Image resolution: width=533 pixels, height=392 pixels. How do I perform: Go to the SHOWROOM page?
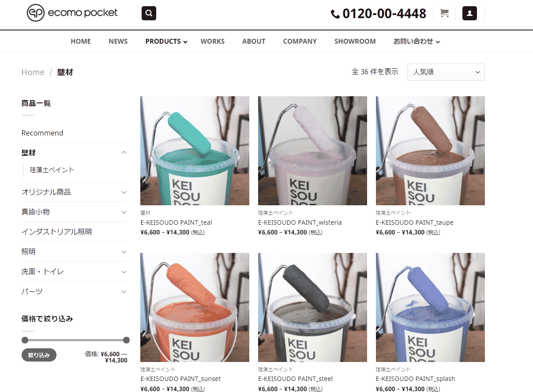(x=355, y=41)
